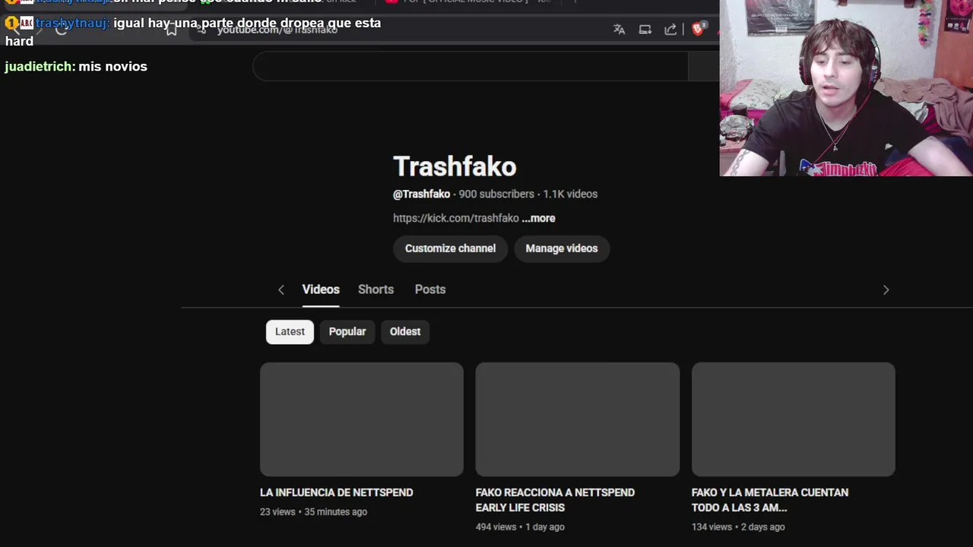Switch to the Videos tab
This screenshot has height=547, width=973.
(321, 289)
